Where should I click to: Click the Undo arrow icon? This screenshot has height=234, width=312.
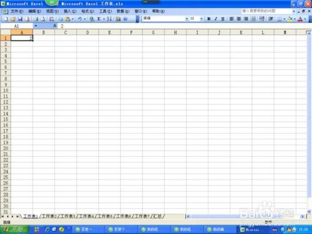[80, 19]
